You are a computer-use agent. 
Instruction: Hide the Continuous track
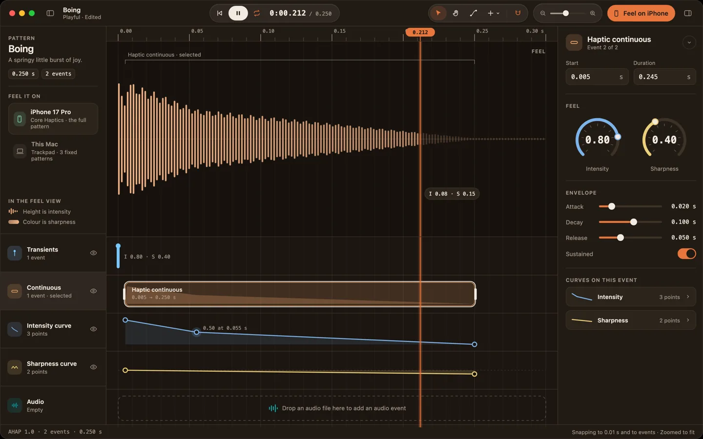pos(93,291)
